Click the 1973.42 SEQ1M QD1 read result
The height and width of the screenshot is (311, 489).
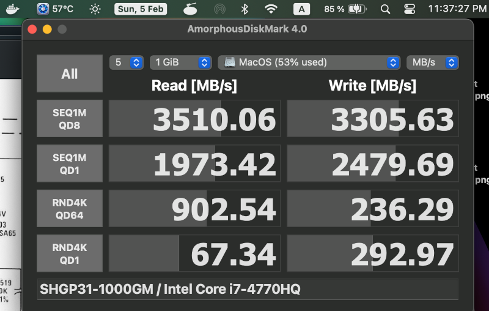point(194,163)
